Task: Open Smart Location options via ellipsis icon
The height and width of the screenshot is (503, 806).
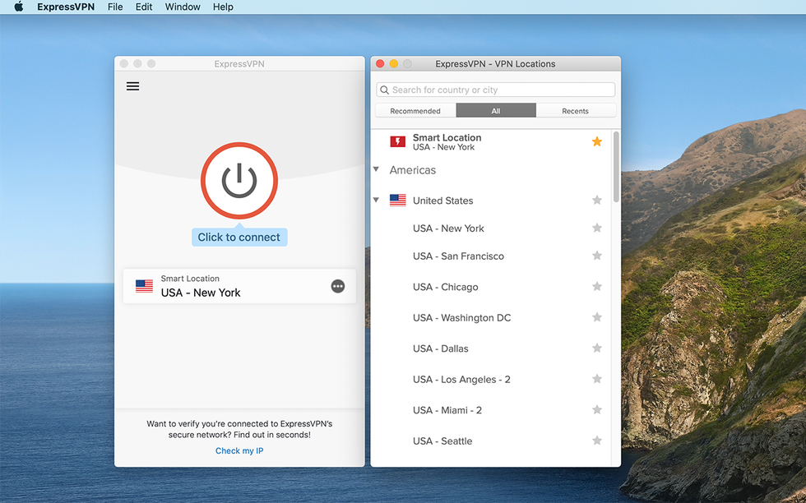Action: pos(337,286)
